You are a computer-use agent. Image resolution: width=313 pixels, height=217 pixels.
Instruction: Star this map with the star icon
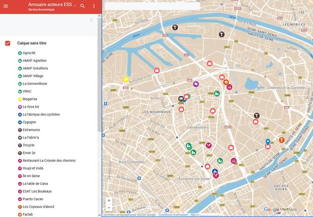click(91, 20)
